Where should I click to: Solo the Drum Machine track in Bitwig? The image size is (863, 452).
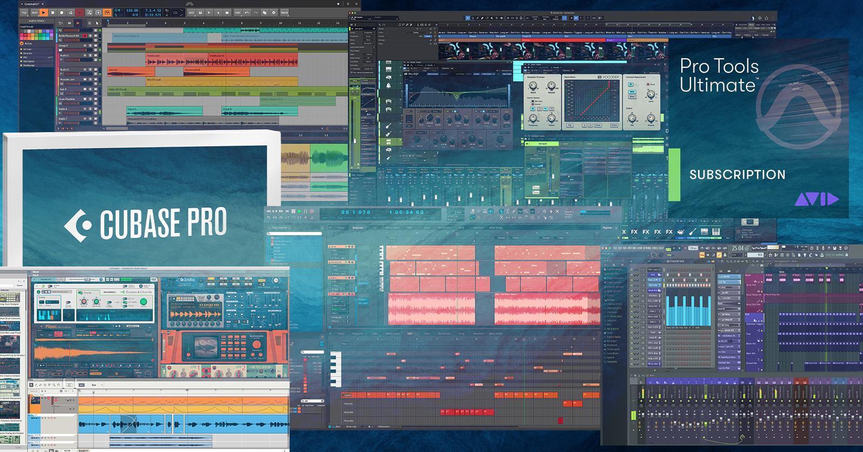pyautogui.click(x=90, y=99)
